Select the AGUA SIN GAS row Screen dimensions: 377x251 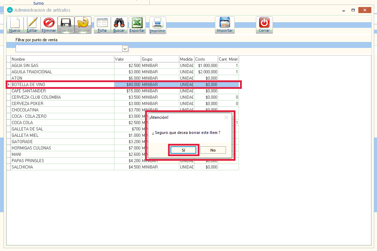click(62, 66)
